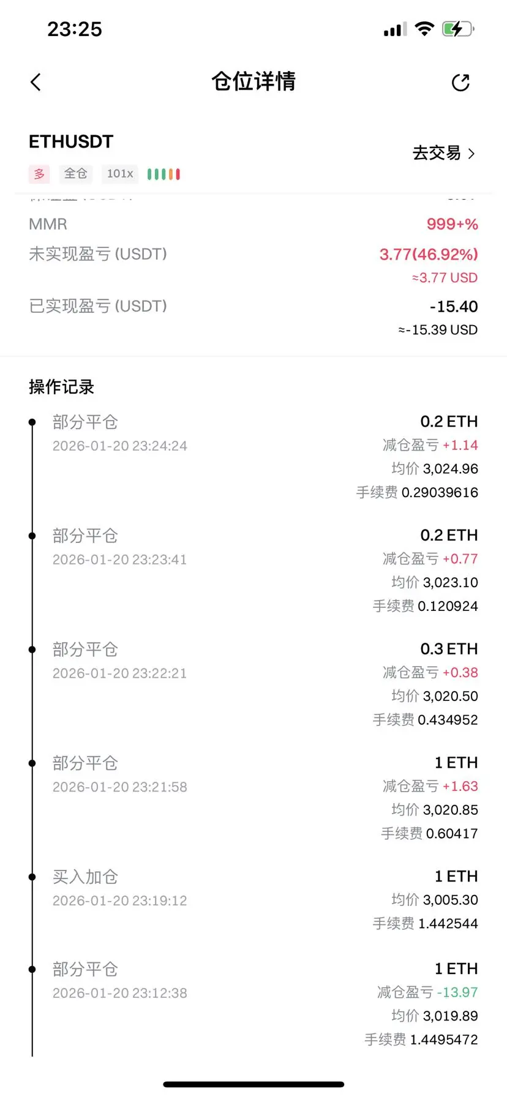Screen dimensions: 507x1097
Task: Tap the ETHUSDT pair title
Action: coord(71,142)
